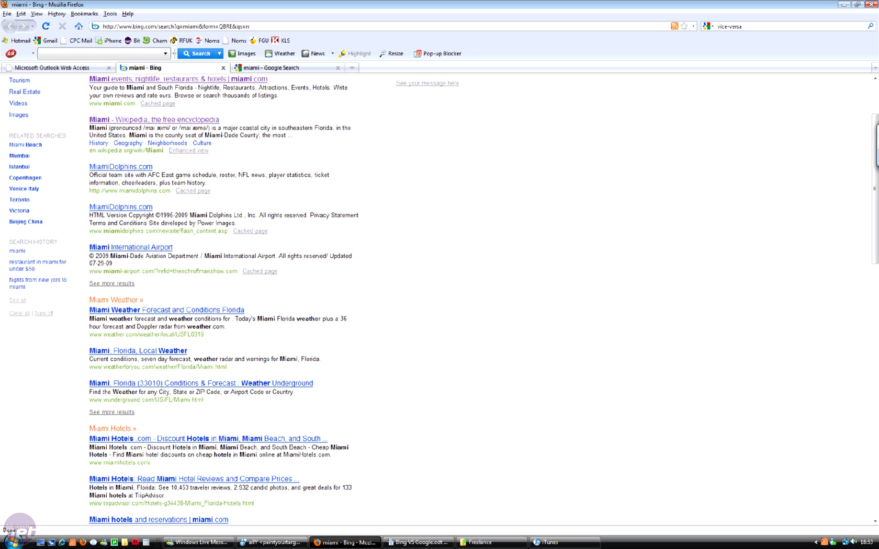Open the Gmail bookmark
The image size is (879, 549).
click(46, 40)
